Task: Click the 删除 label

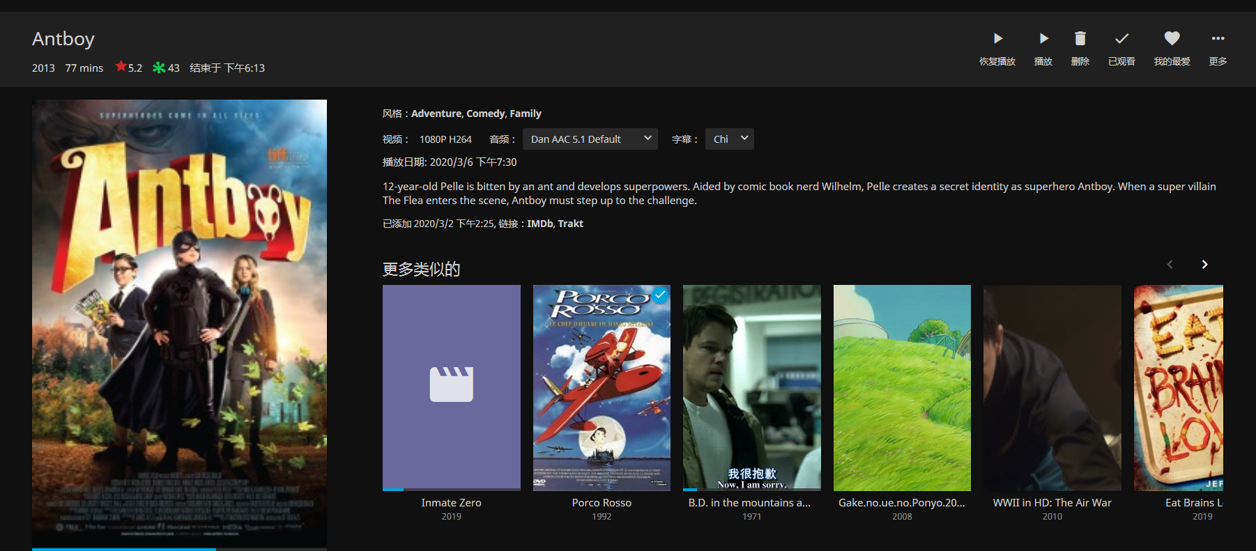Action: coord(1080,61)
